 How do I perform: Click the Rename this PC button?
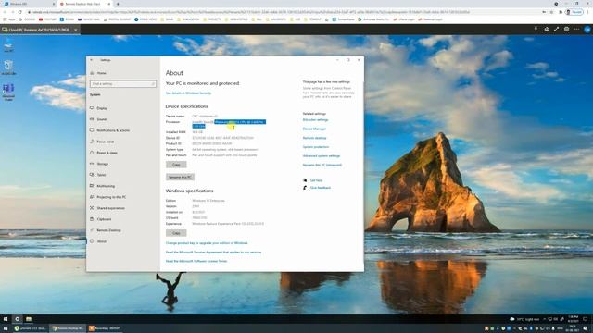[x=180, y=177]
